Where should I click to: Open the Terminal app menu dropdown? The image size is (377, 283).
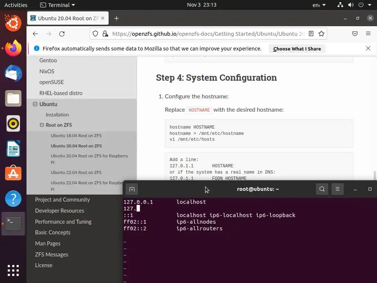click(57, 5)
